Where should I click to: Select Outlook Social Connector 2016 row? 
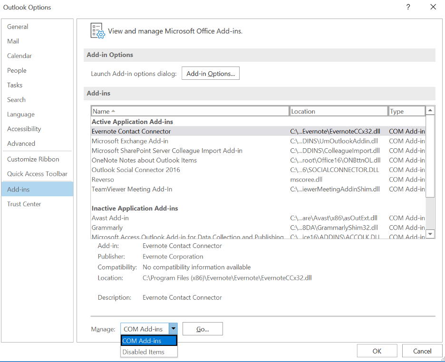coord(258,170)
